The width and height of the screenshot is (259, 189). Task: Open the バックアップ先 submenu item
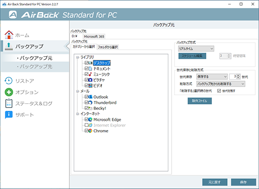(x=35, y=67)
